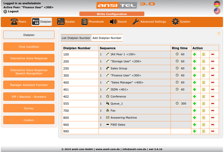Select the Routes keypad icon
This screenshot has height=152, width=224.
60,22
